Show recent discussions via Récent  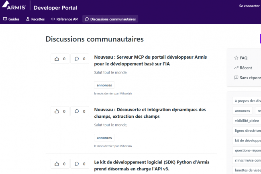click(245, 68)
